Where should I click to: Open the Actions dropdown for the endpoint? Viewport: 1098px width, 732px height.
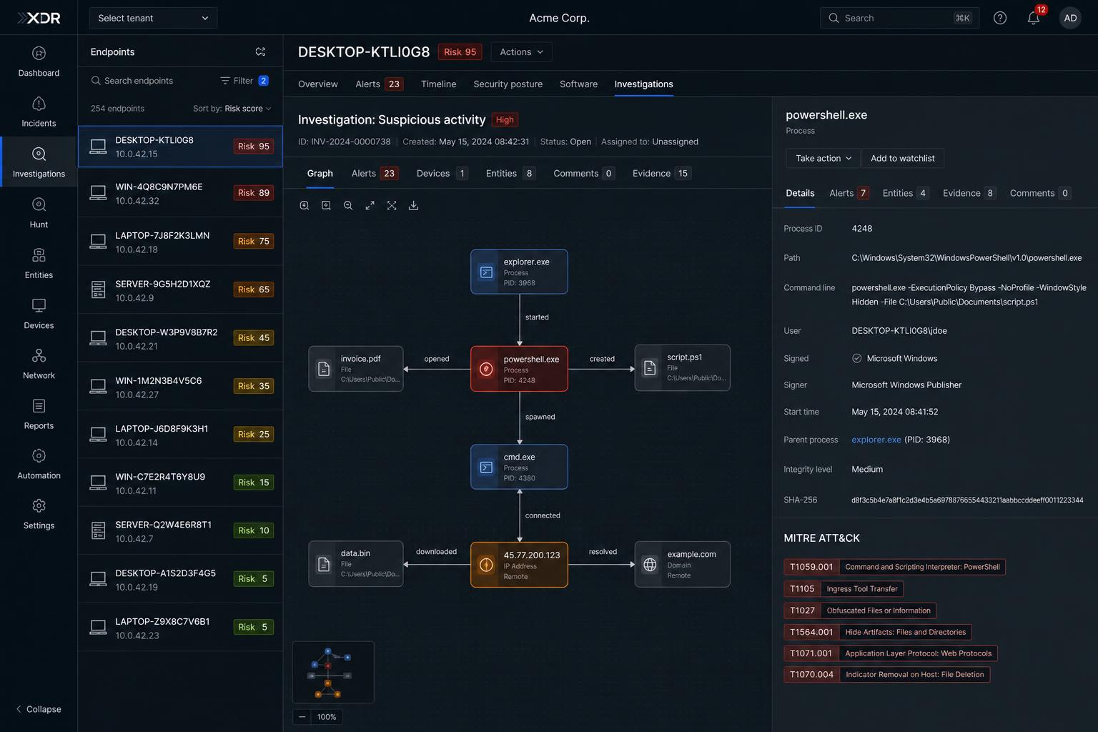pyautogui.click(x=521, y=51)
